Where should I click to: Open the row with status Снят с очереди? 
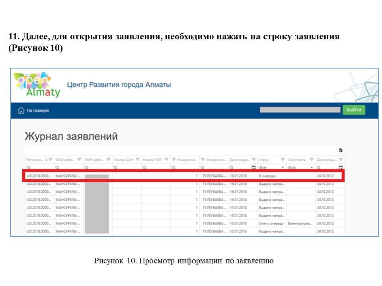coord(185,223)
